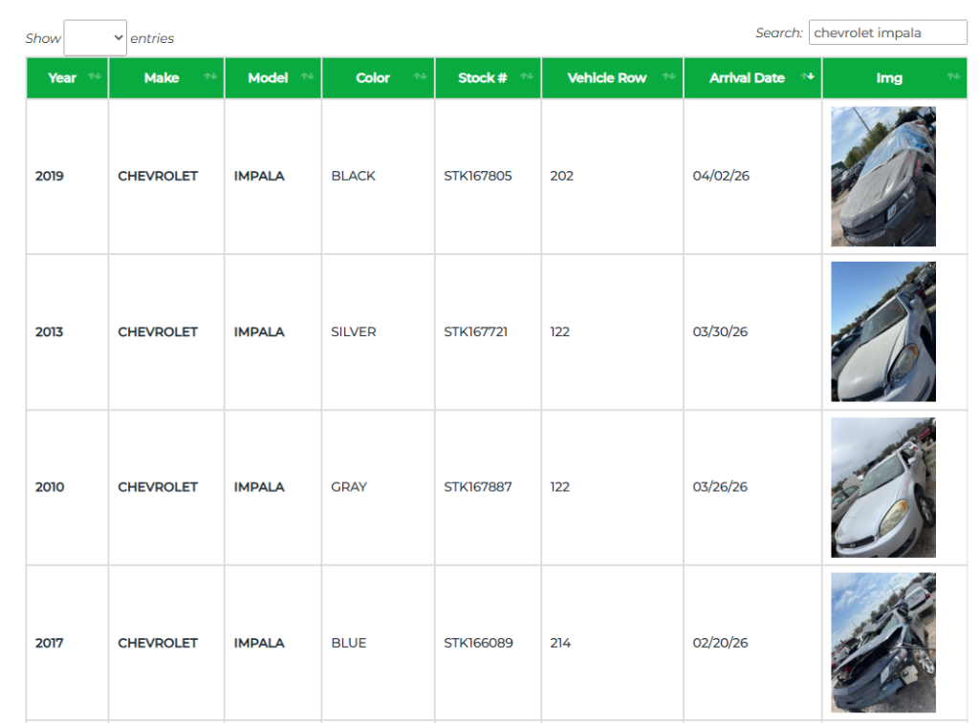The image size is (979, 723).
Task: Select stock number STK167887
Action: pos(478,487)
